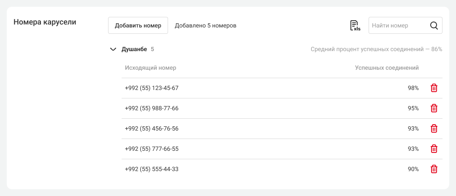Click the magnifier search icon
Viewport: 456px width, 196px height.
434,25
